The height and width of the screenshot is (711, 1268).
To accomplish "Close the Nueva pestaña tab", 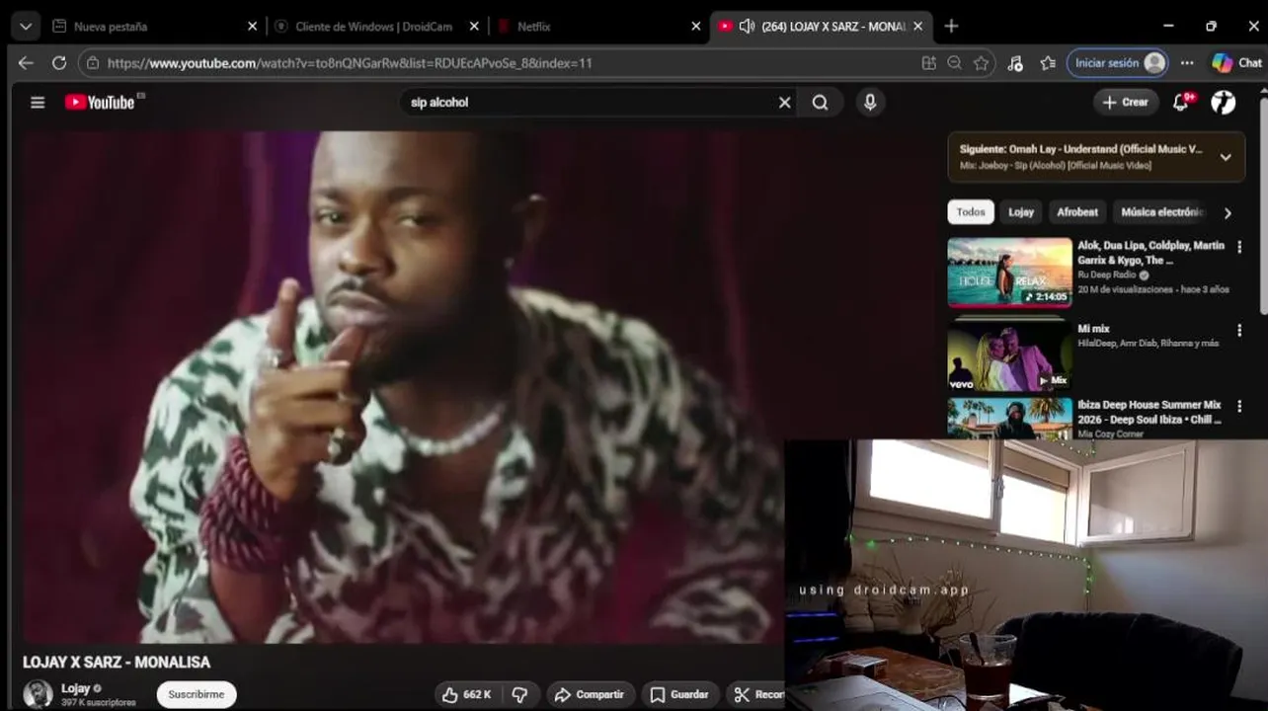I will click(x=252, y=27).
